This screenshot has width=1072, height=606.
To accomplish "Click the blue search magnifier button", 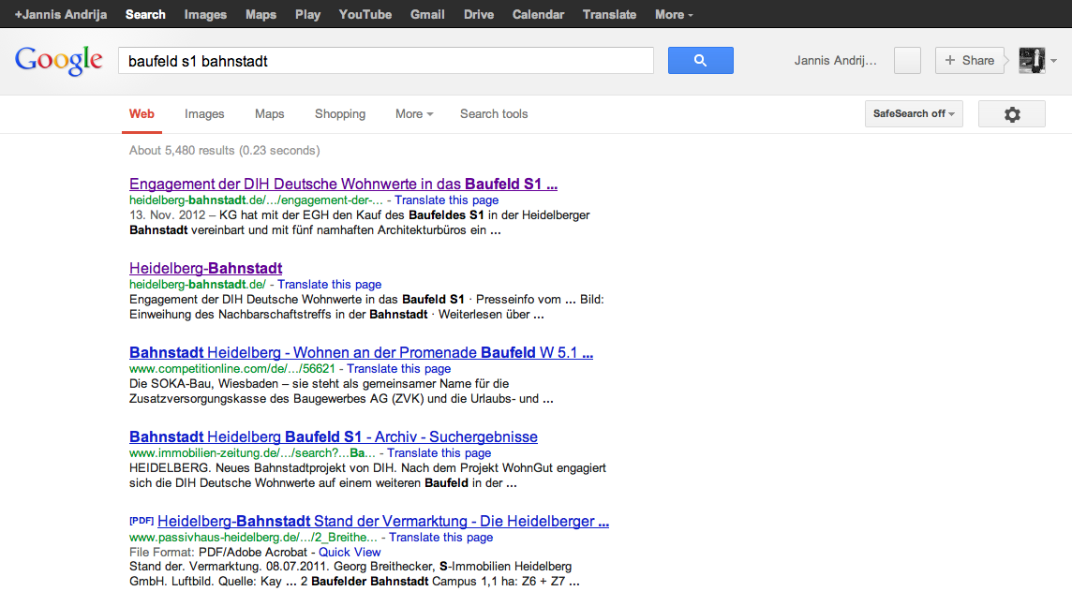I will (700, 60).
